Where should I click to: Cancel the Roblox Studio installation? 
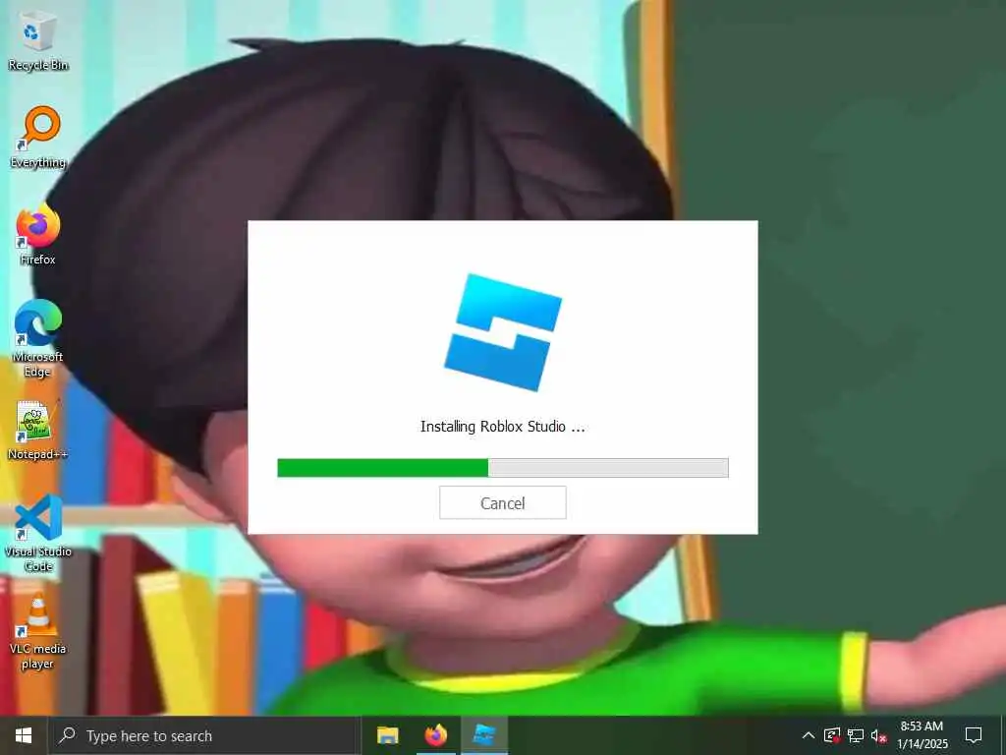tap(502, 502)
